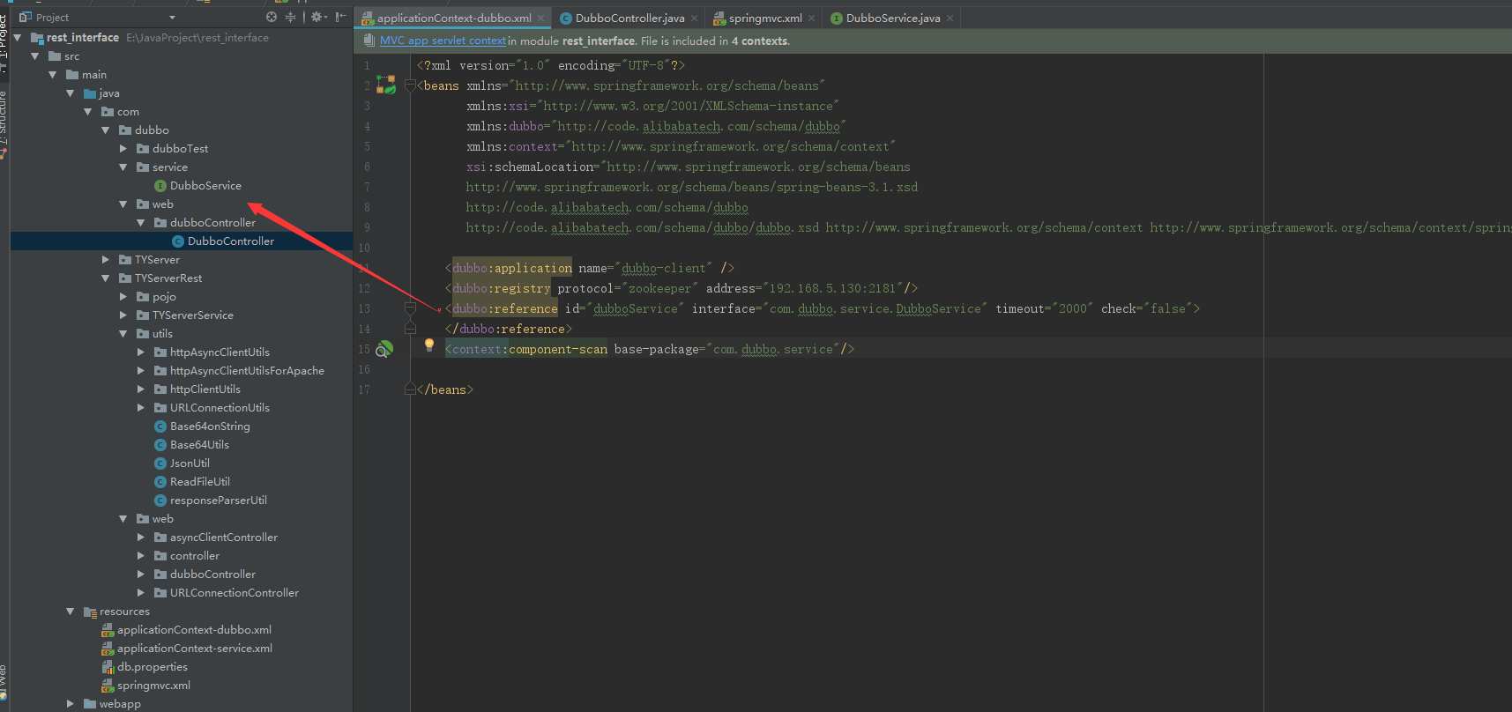The height and width of the screenshot is (712, 1512).
Task: Expand the TYServer package
Action: tap(105, 260)
